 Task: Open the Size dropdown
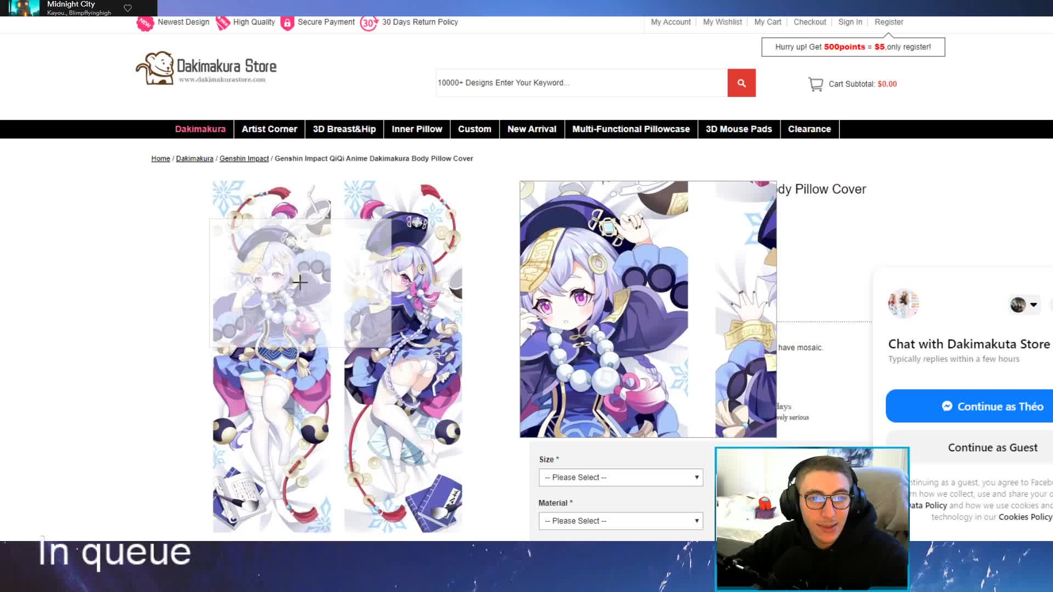point(621,477)
